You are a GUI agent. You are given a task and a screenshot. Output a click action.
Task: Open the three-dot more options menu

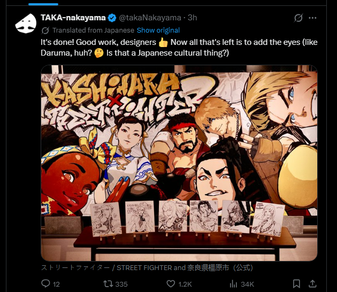coord(312,18)
